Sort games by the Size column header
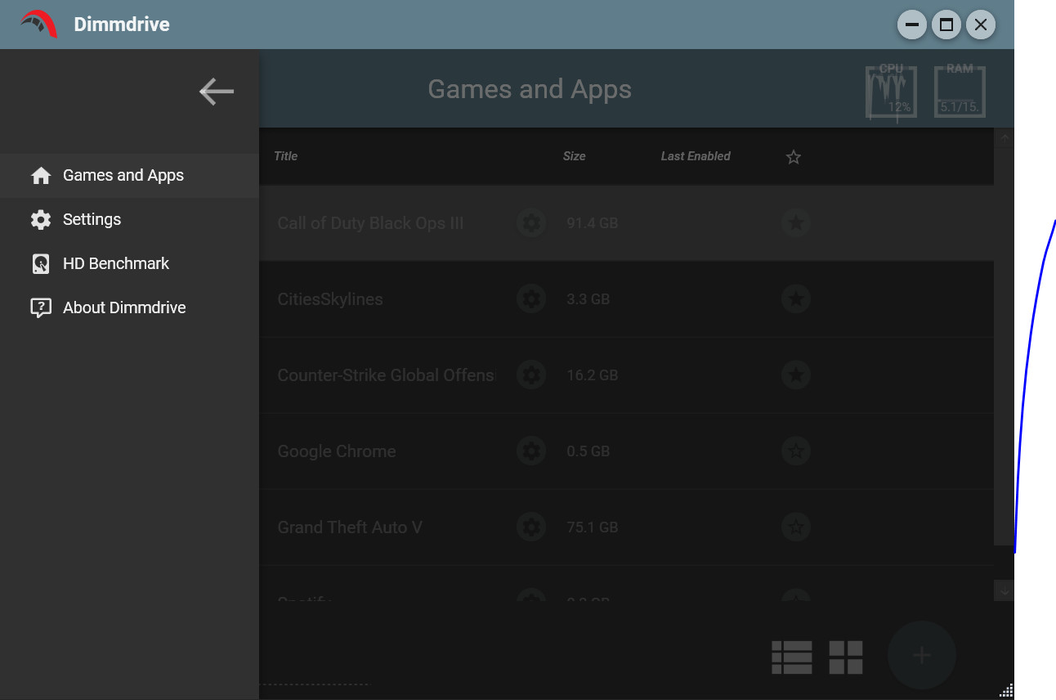Screen dimensions: 1056x700 click(x=575, y=155)
